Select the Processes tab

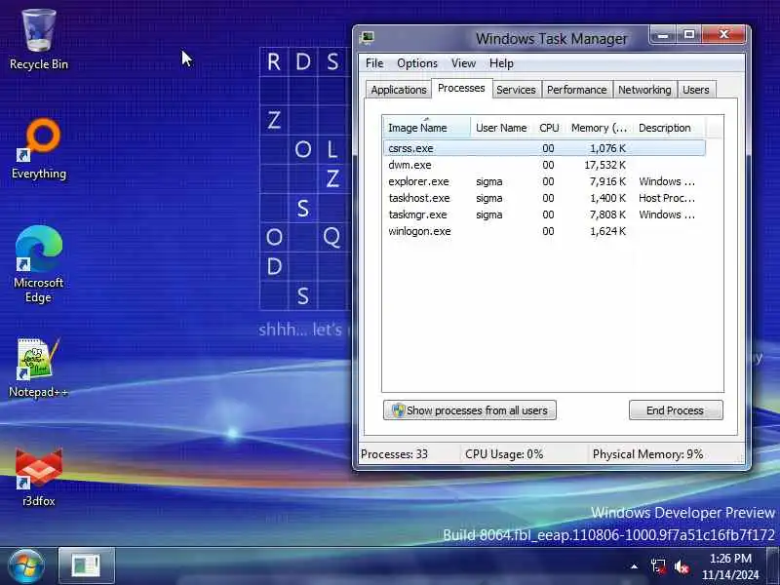pyautogui.click(x=461, y=88)
